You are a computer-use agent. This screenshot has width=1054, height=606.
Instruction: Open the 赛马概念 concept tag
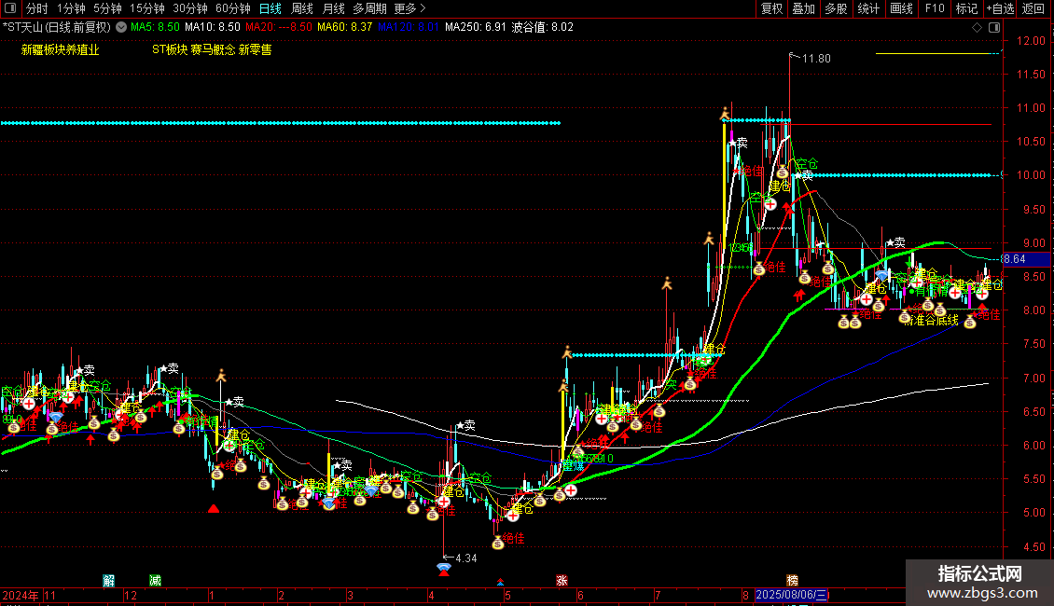coord(213,49)
